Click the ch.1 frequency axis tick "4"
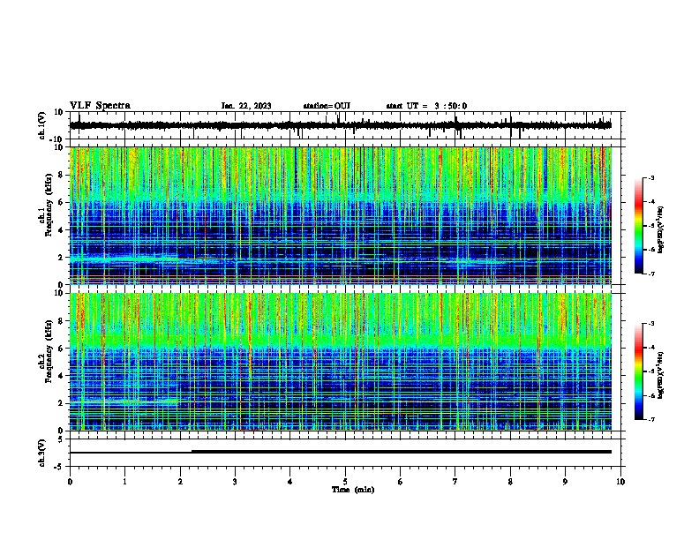This screenshot has width=699, height=540. [62, 230]
